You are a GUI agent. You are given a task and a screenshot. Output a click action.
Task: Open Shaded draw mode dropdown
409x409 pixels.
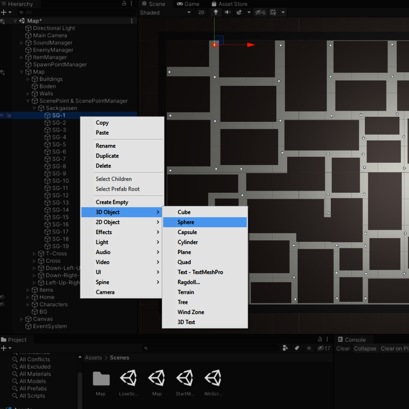(165, 12)
